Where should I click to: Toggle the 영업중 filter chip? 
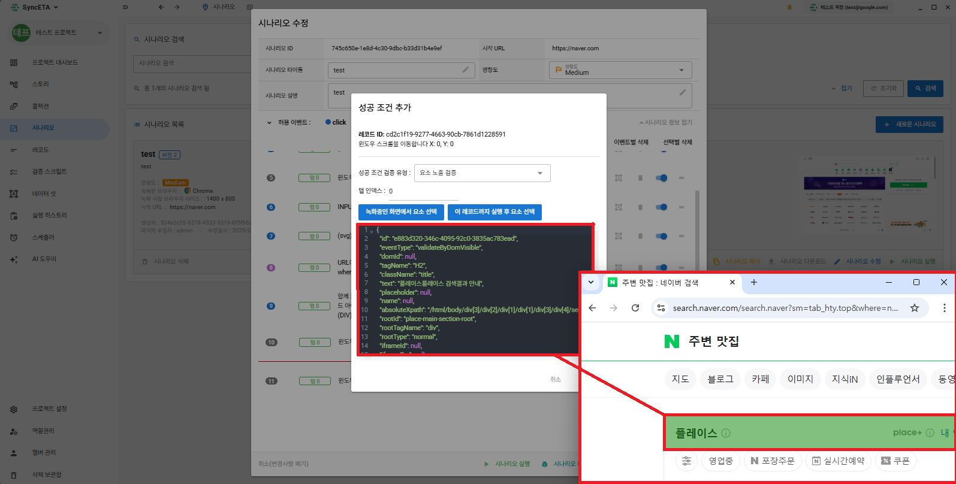(x=721, y=461)
